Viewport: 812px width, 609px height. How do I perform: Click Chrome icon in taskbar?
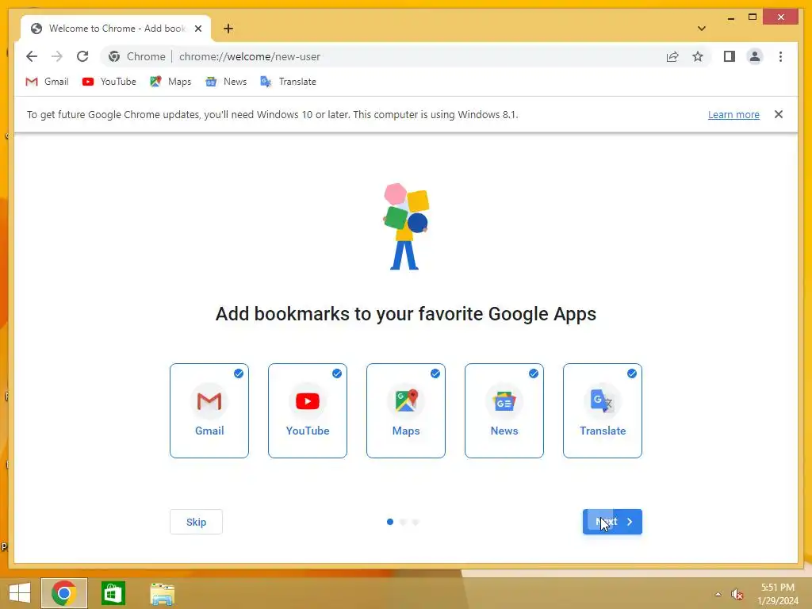coord(64,593)
